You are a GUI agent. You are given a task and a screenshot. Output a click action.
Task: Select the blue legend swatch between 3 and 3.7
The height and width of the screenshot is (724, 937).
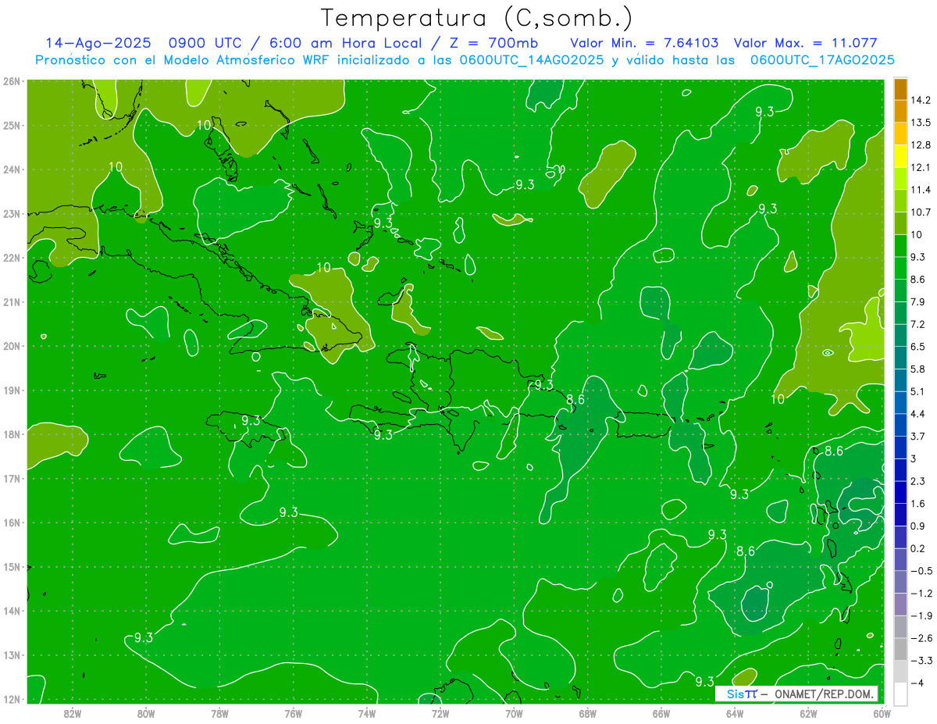pos(900,448)
